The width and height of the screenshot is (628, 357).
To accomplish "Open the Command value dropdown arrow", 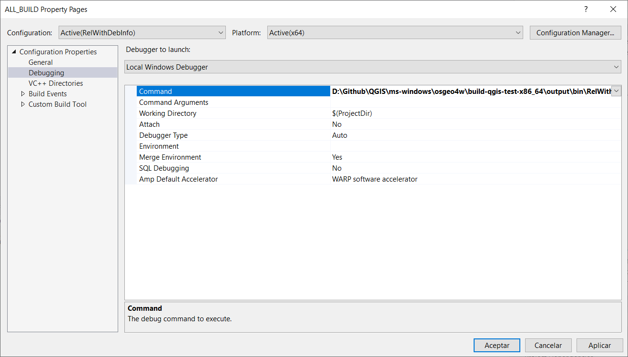I will coord(616,91).
